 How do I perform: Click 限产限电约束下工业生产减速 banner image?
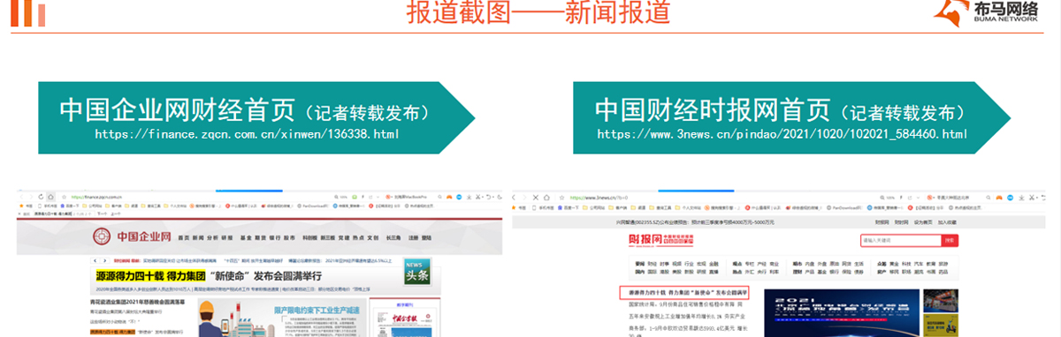tap(281, 318)
